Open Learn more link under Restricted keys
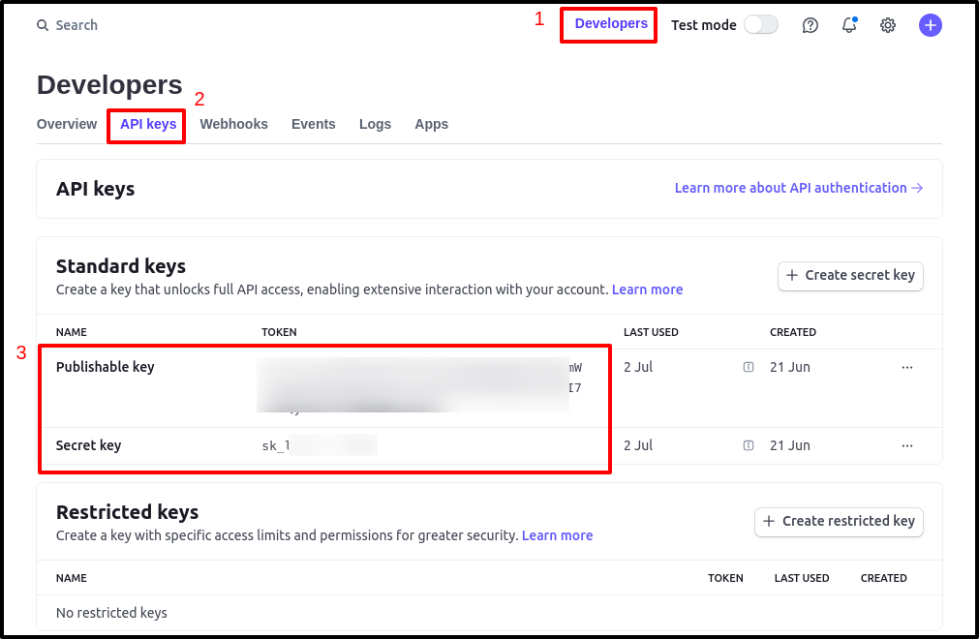The width and height of the screenshot is (979, 639). click(x=557, y=535)
